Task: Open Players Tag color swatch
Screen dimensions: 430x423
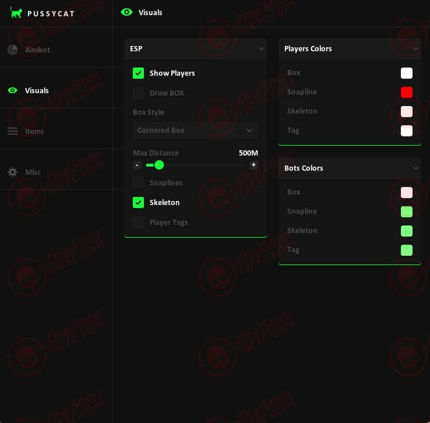Action: (407, 131)
